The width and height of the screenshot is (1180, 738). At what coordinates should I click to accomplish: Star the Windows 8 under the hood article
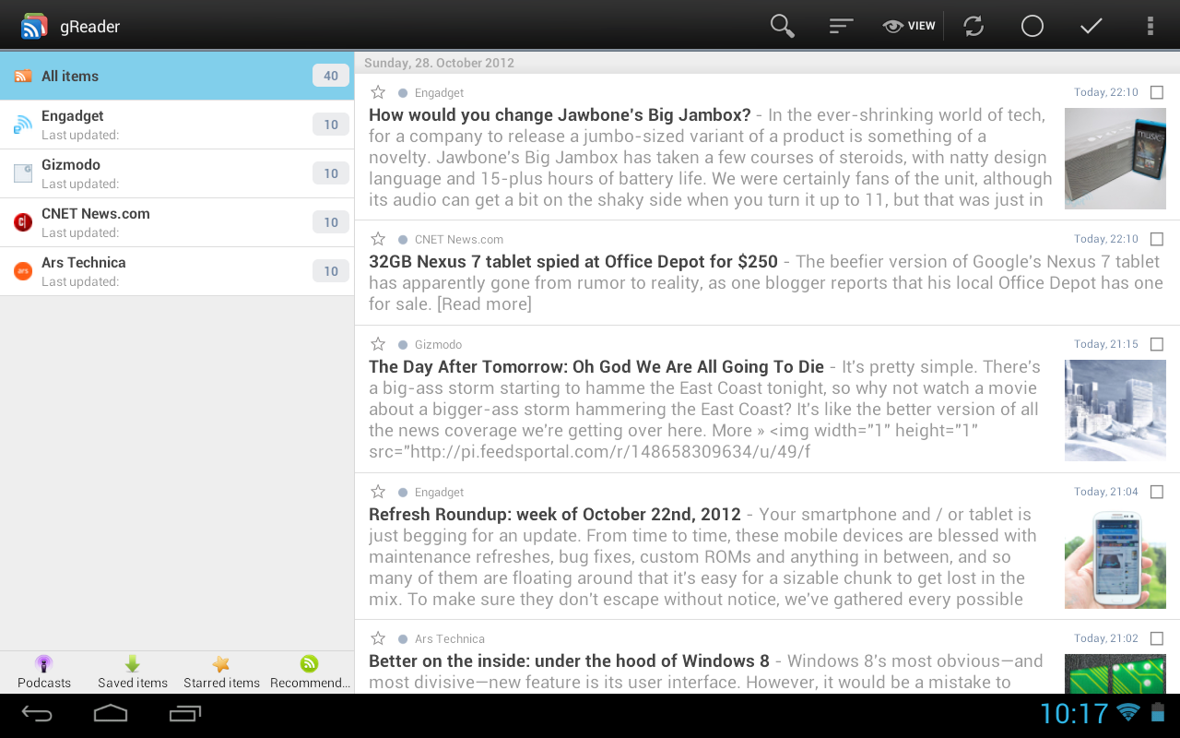(378, 638)
